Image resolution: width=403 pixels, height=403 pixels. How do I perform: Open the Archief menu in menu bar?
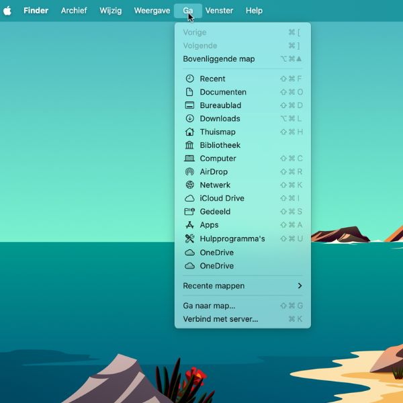[x=74, y=11]
